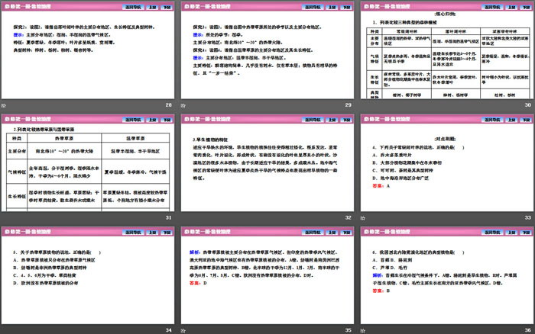Click the transition star icon under slide 33
The height and width of the screenshot is (334, 535).
tap(362, 217)
